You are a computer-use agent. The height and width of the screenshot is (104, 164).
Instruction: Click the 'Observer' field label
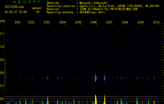coord(53,3)
